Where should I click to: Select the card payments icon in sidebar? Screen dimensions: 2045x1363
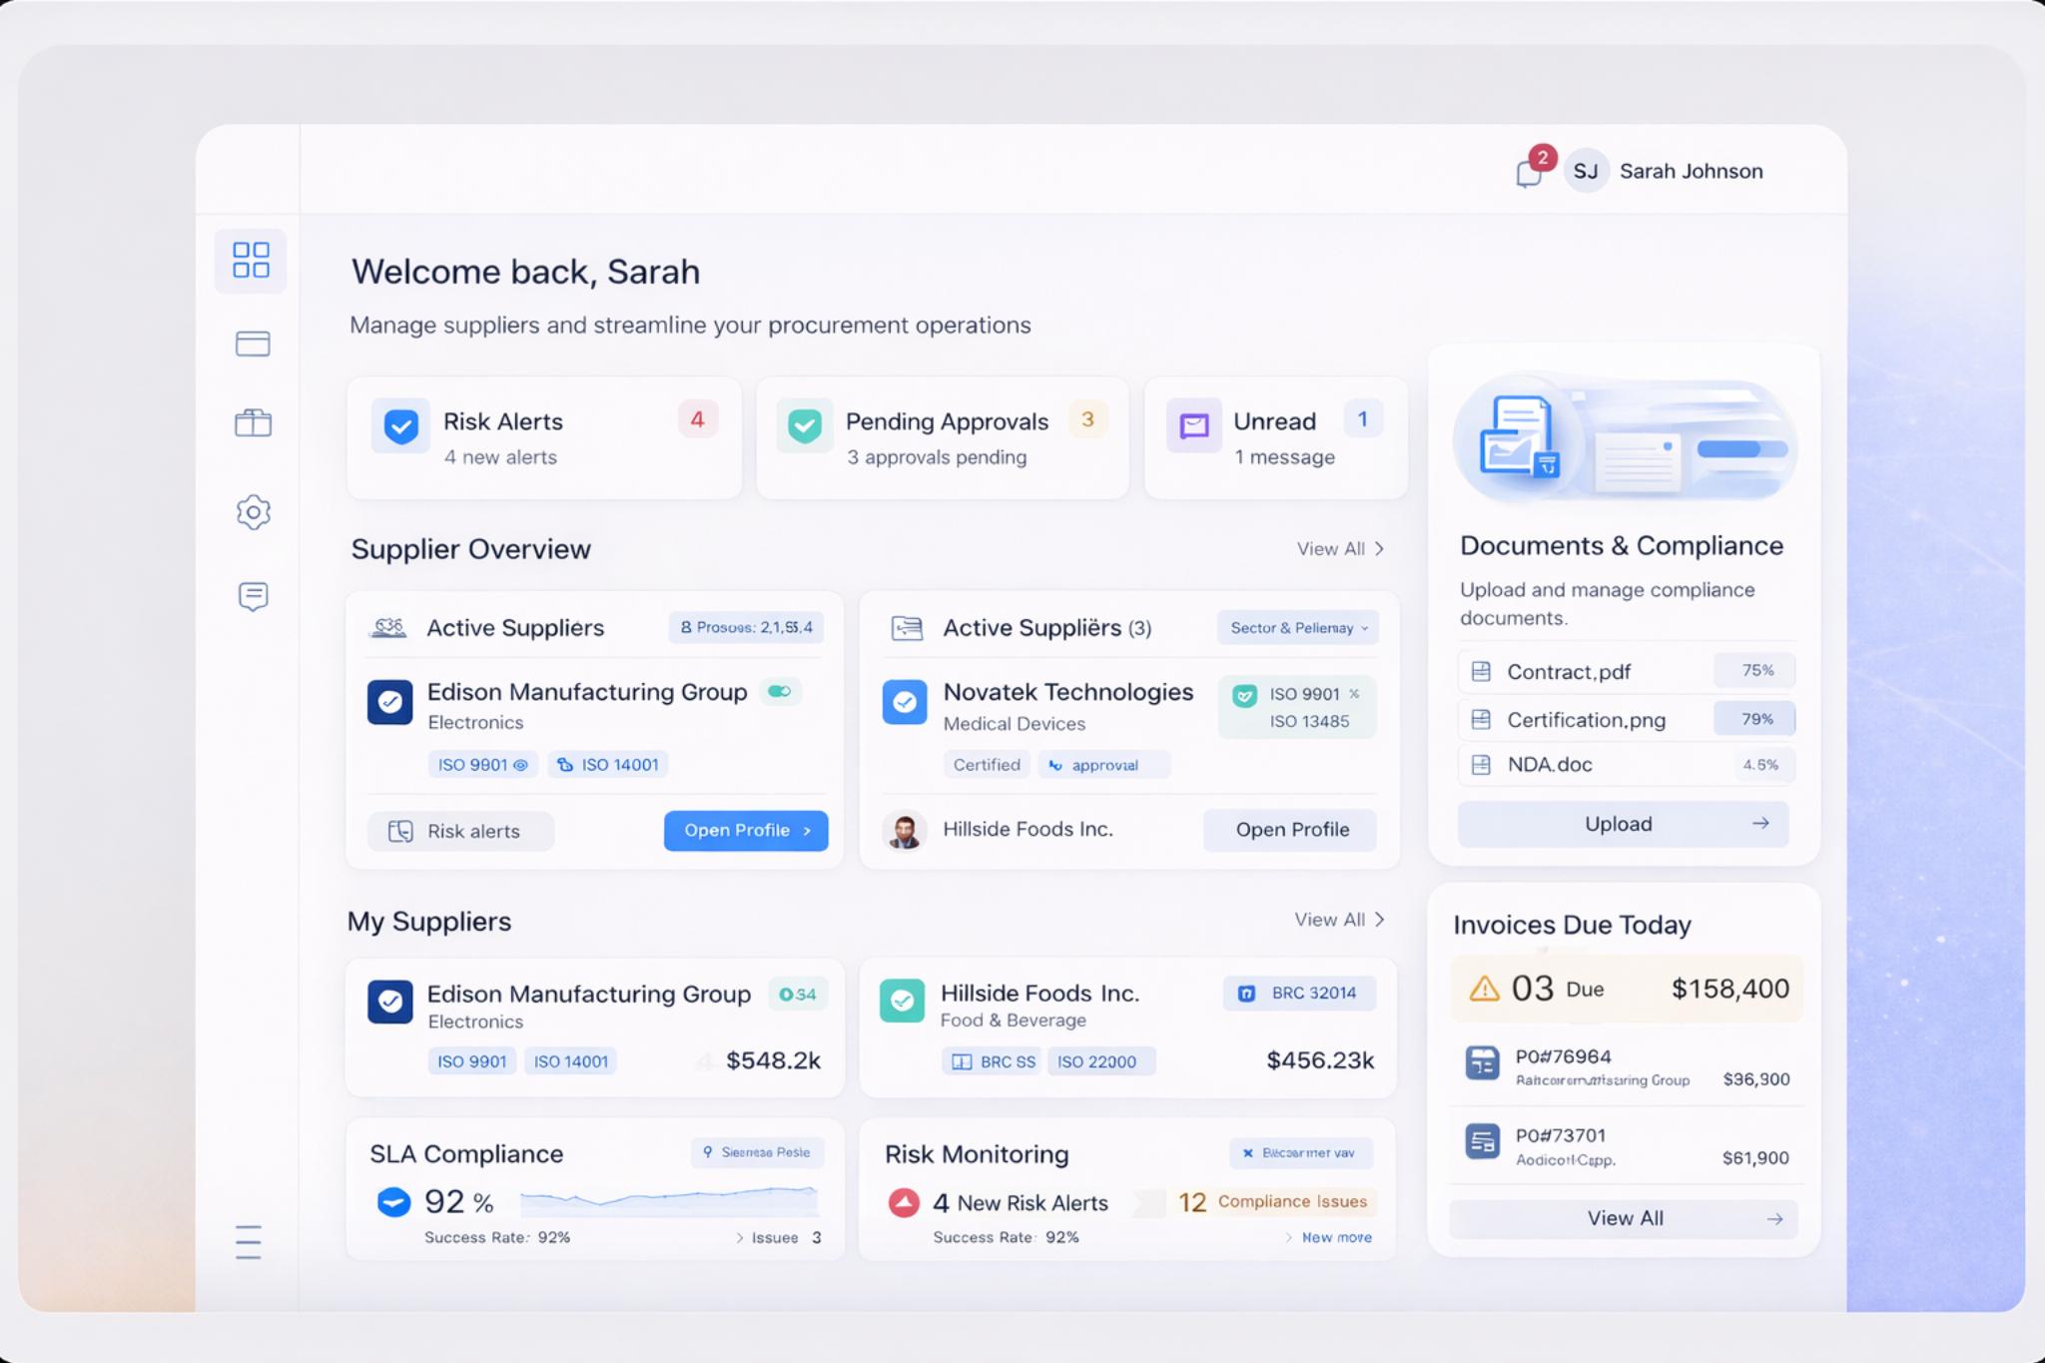click(252, 343)
